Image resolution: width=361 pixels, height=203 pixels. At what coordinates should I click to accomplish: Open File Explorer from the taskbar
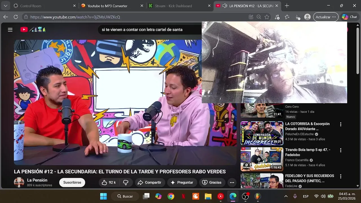[208, 196]
